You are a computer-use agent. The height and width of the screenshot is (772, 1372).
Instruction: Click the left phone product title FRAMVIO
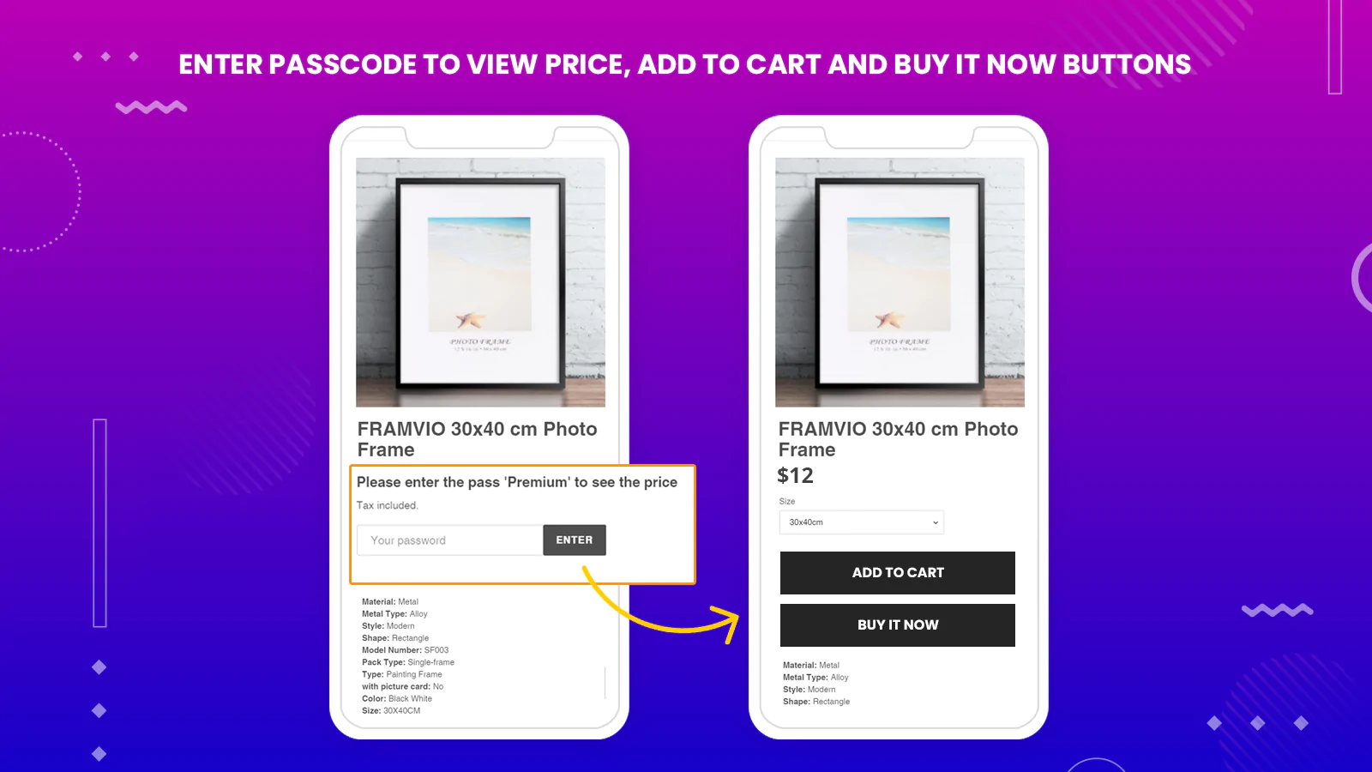point(477,439)
